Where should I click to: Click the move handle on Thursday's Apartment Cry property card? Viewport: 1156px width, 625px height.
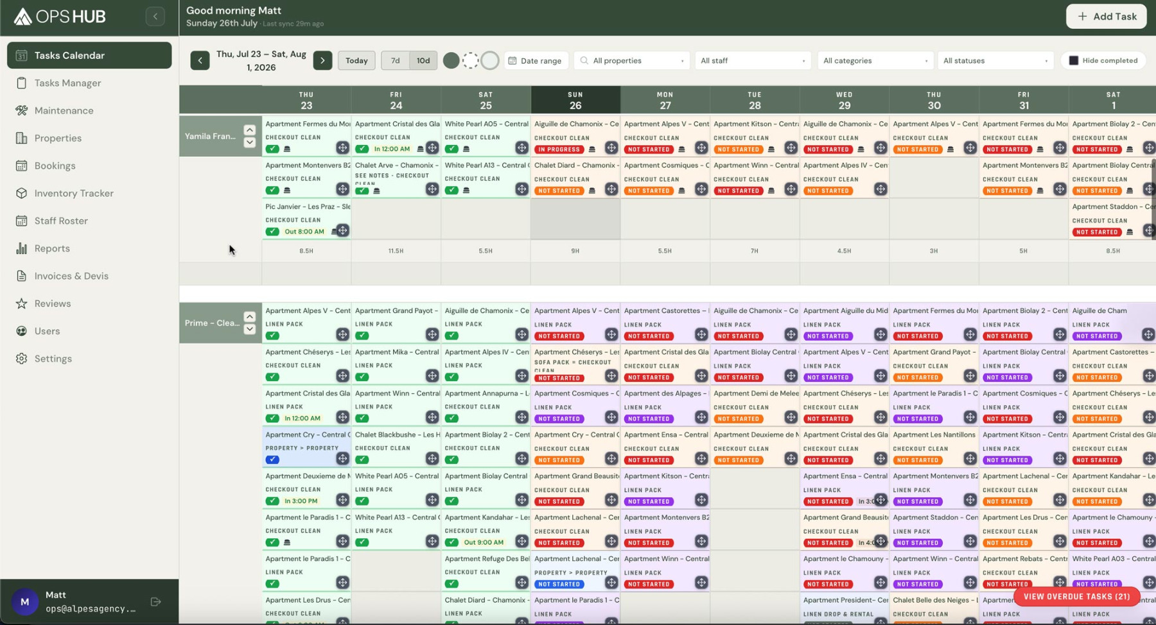[342, 458]
